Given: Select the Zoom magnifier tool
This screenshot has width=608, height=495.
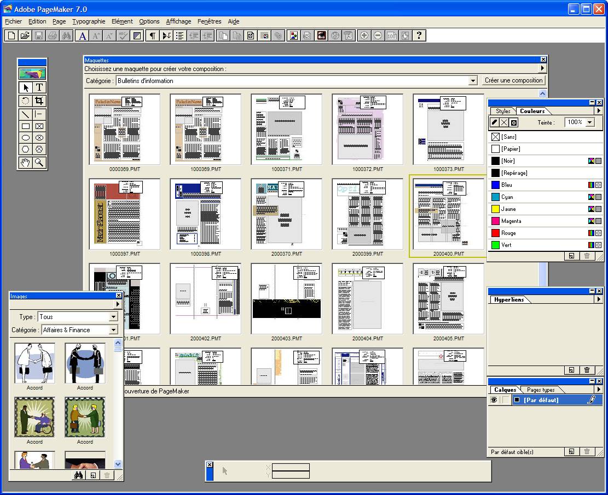Looking at the screenshot, I should [40, 163].
